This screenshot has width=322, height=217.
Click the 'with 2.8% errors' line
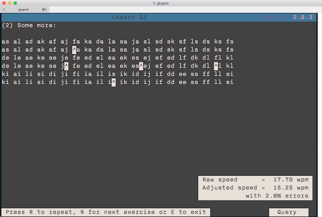click(x=277, y=196)
